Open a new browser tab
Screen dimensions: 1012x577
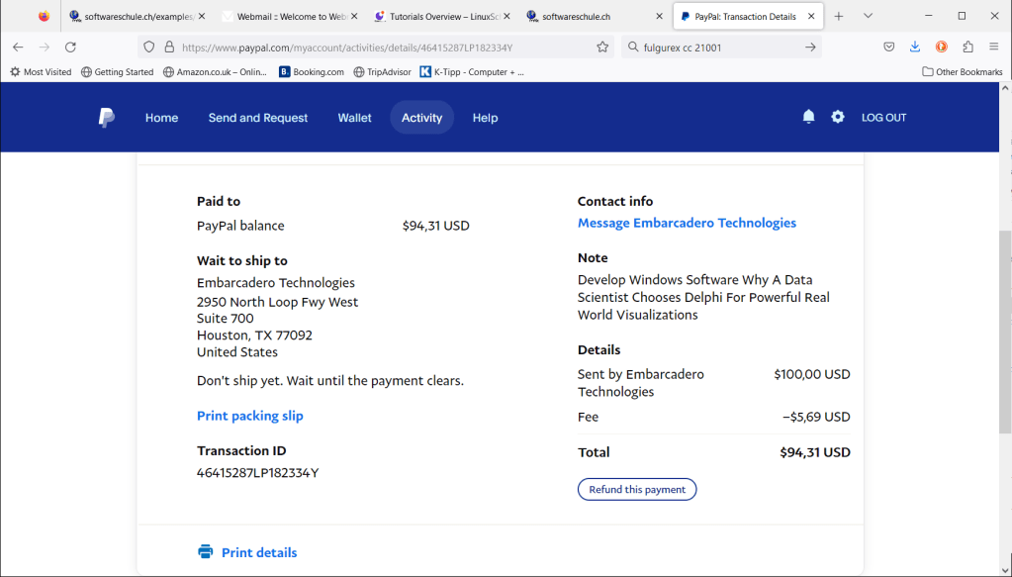pos(839,17)
